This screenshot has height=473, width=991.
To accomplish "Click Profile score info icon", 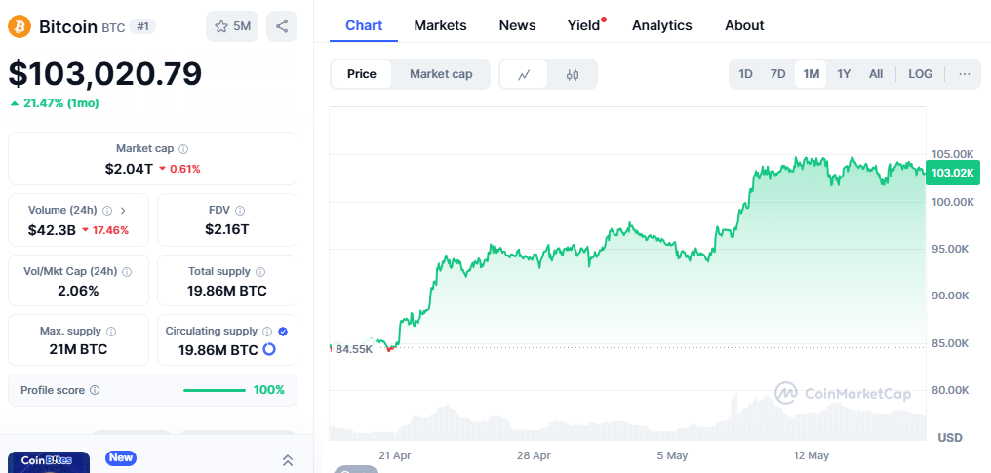I will (95, 390).
